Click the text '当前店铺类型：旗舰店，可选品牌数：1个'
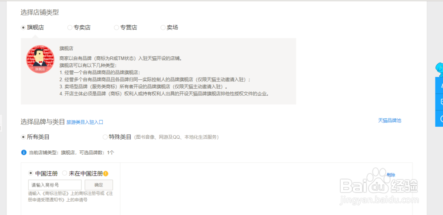Viewport: 443px width, 215px height. coord(71,152)
